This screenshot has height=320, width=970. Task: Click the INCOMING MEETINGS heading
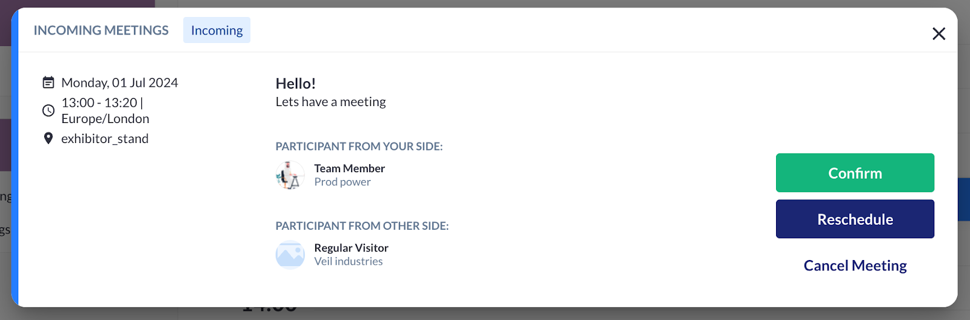point(101,30)
